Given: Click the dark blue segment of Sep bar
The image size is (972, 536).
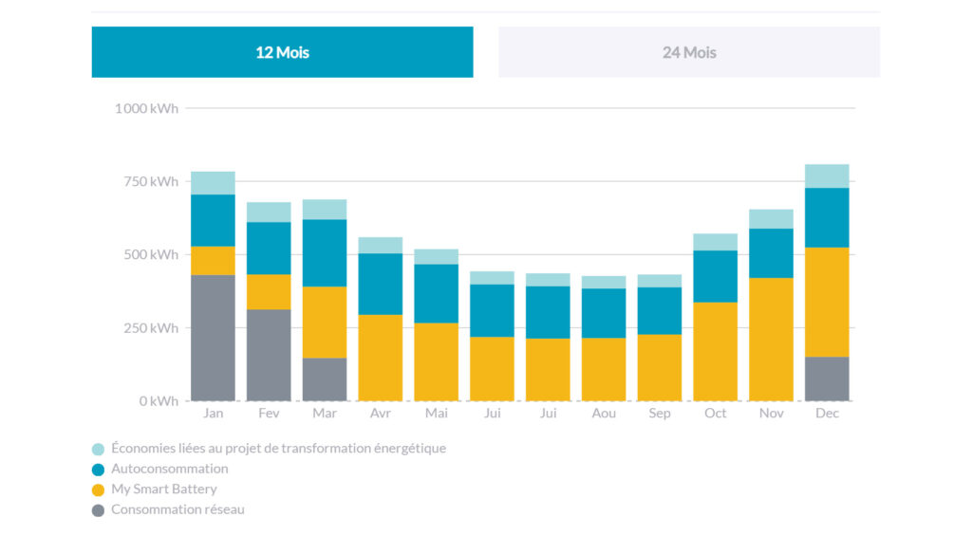Looking at the screenshot, I should click(x=660, y=310).
